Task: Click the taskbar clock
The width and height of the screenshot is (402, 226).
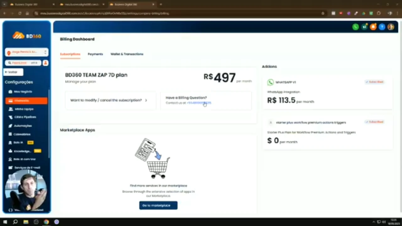Action: click(394, 222)
